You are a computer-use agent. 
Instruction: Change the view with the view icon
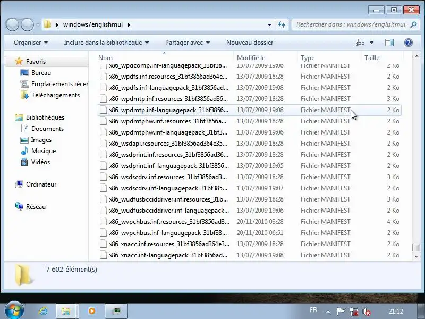tap(360, 43)
